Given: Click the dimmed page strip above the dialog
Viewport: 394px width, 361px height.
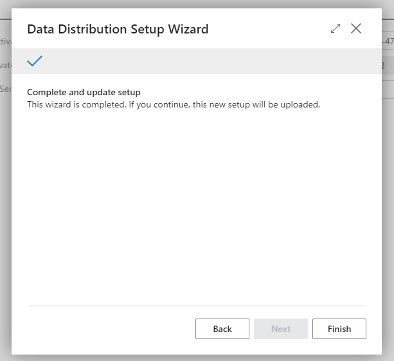Looking at the screenshot, I should click(197, 4).
